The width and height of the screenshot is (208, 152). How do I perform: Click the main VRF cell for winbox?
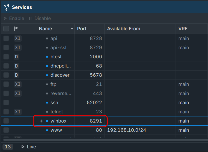coord(184,121)
